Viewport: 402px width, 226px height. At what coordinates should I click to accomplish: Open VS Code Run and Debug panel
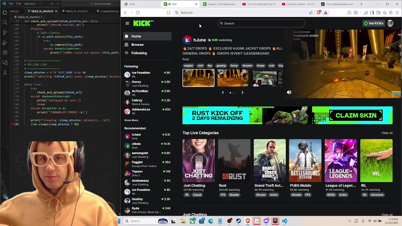click(5, 42)
